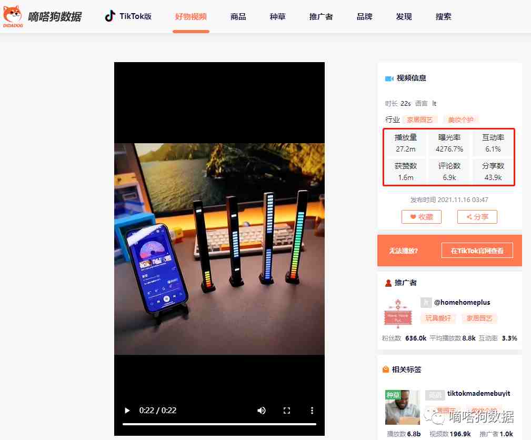Viewport: 531px width, 440px height.
Task: Open video more options menu
Action: coord(312,411)
